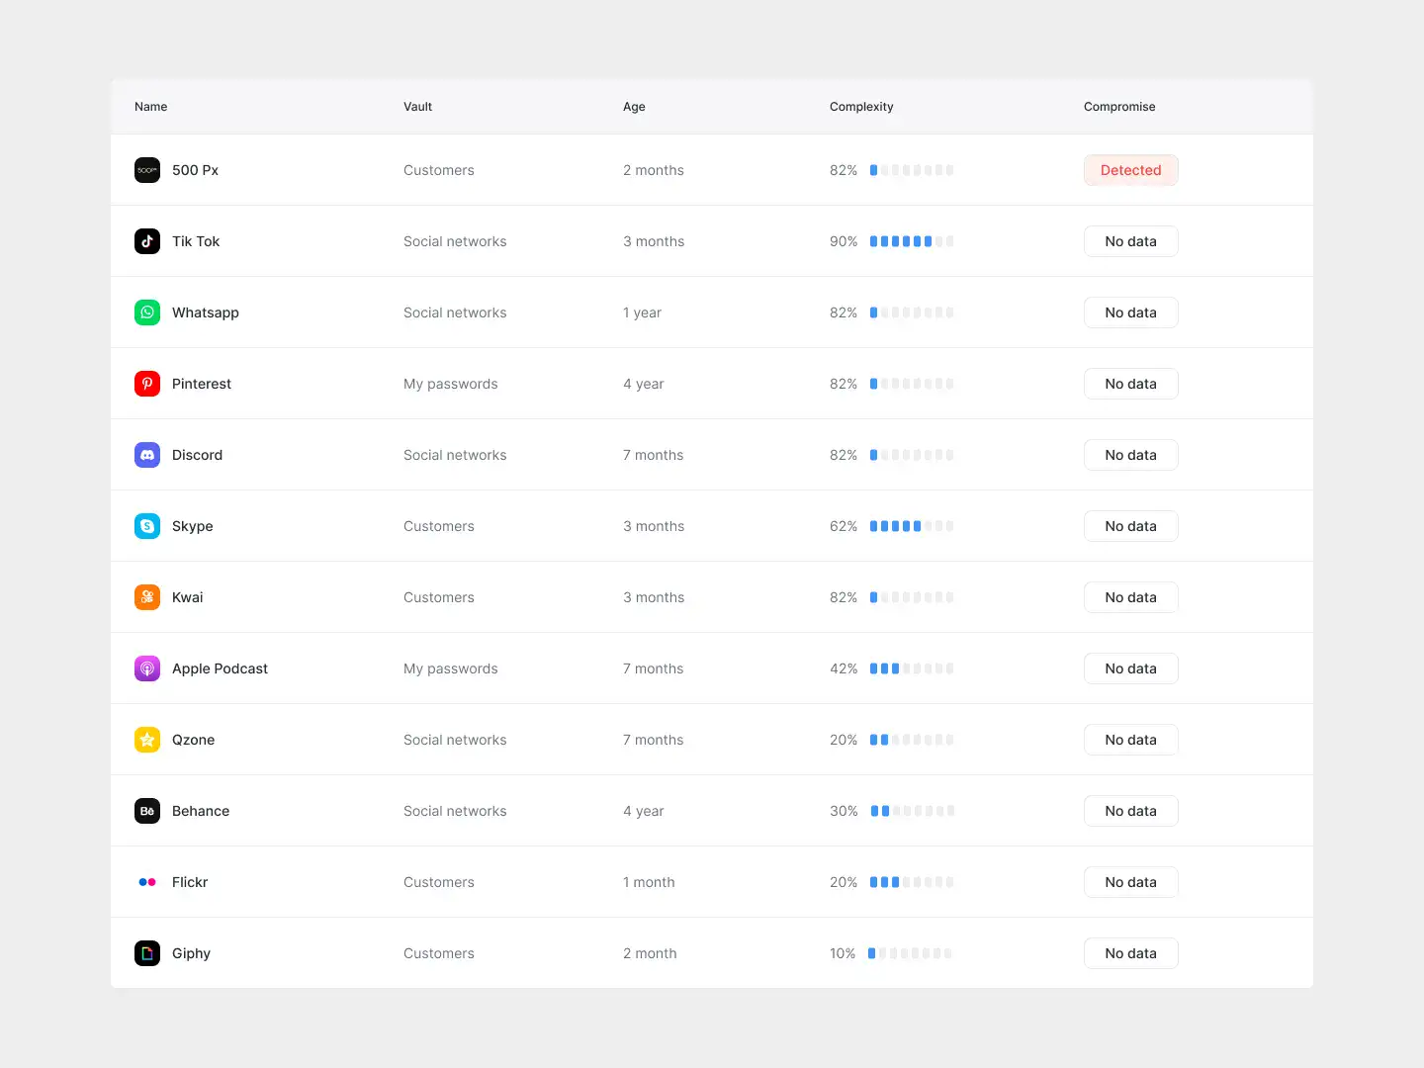Click Customers vault in Kwai row
The height and width of the screenshot is (1068, 1424).
tap(439, 597)
